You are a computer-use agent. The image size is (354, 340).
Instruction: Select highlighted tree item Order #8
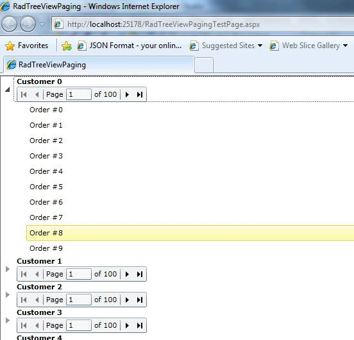pos(190,233)
